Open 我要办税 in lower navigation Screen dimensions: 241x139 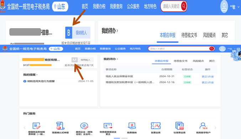[90, 49]
